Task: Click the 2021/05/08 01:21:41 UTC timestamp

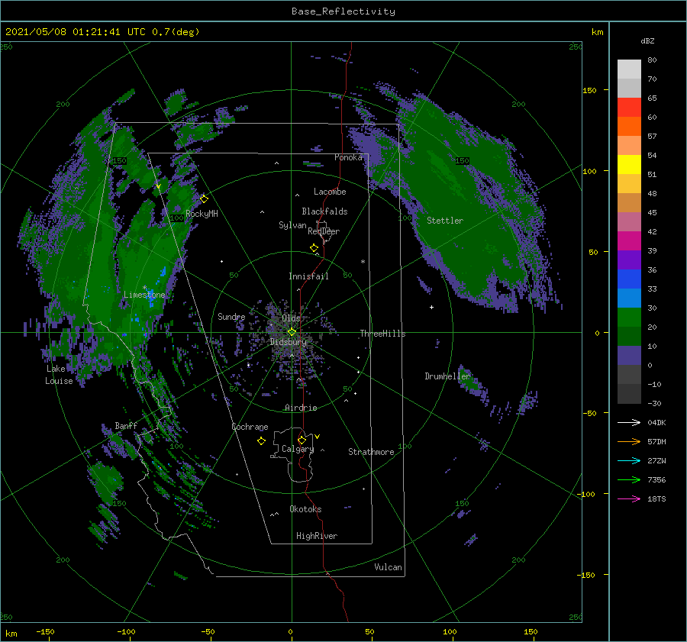Action: tap(76, 32)
